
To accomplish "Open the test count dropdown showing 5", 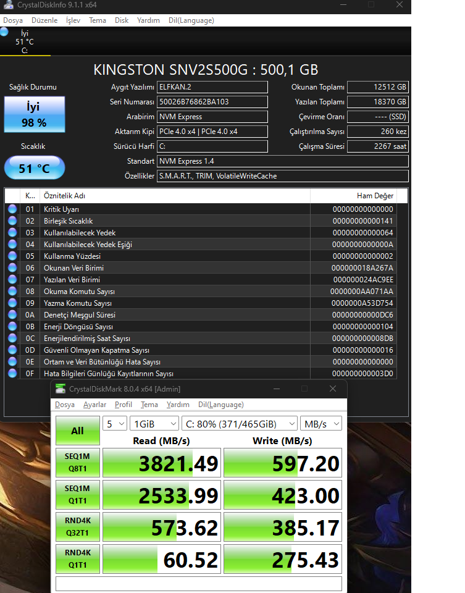I will tap(114, 424).
